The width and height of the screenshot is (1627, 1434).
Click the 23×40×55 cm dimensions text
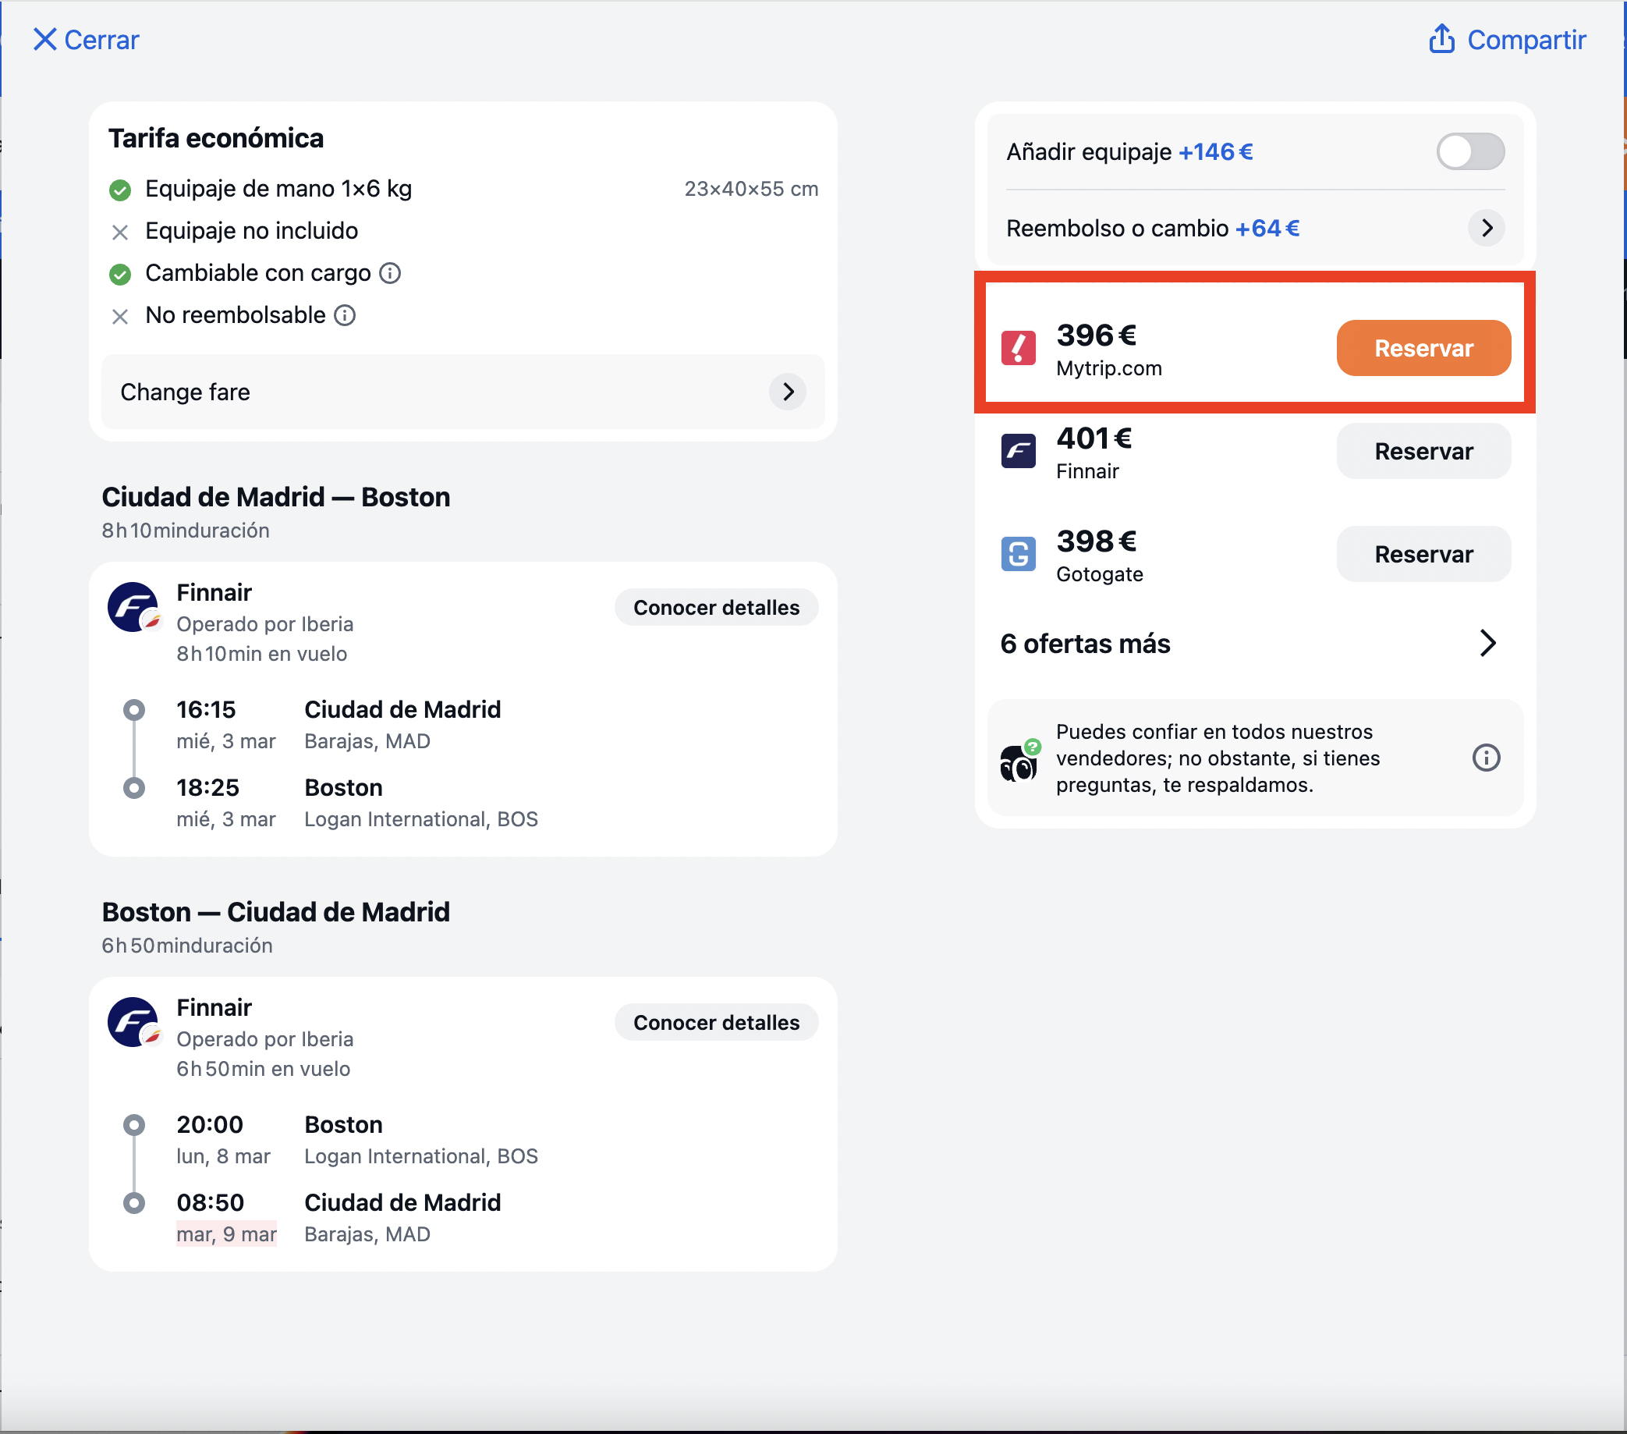click(750, 189)
